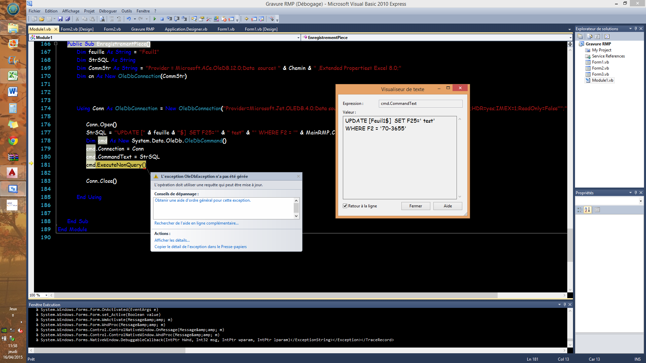
Task: Expand EnregistrementPiece method dropdown
Action: coord(569,37)
